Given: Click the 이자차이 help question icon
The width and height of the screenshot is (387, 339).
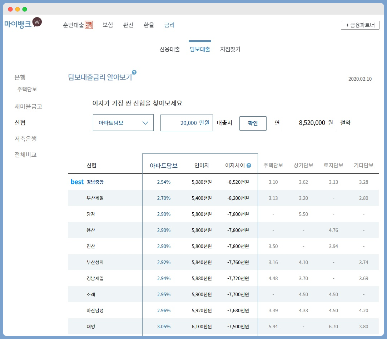Looking at the screenshot, I should click(x=249, y=166).
